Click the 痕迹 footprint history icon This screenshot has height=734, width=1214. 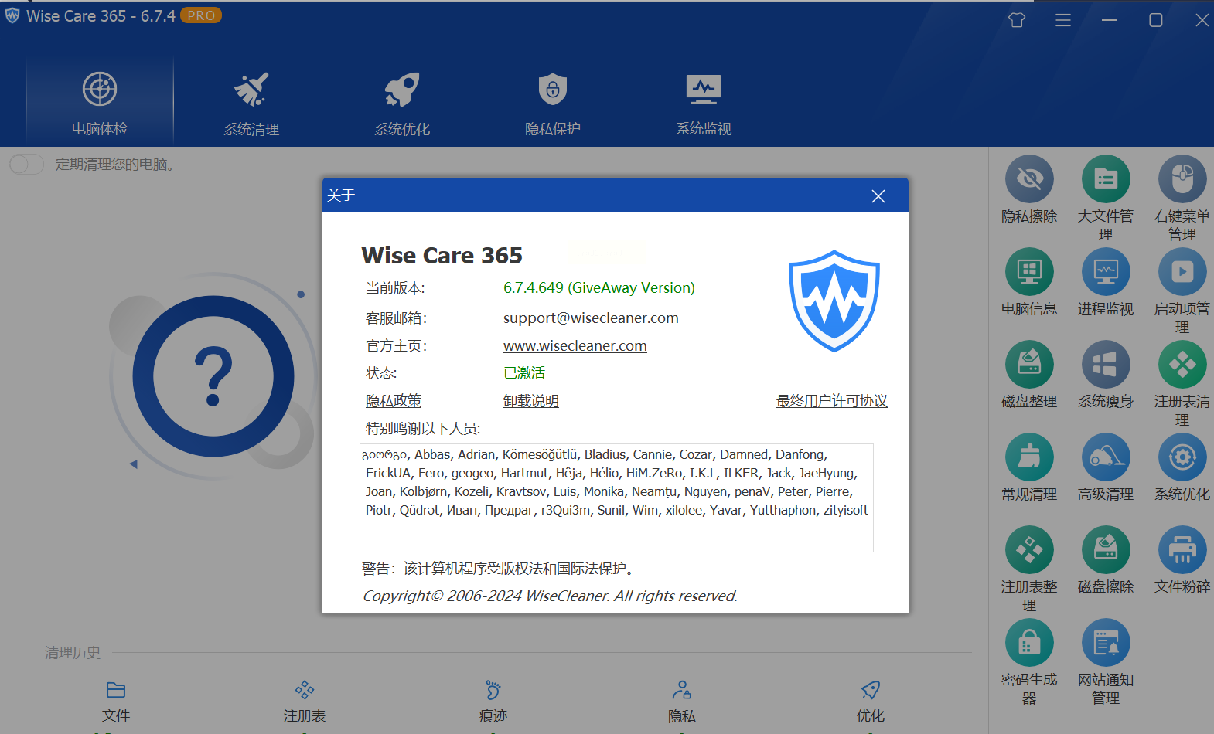click(493, 690)
